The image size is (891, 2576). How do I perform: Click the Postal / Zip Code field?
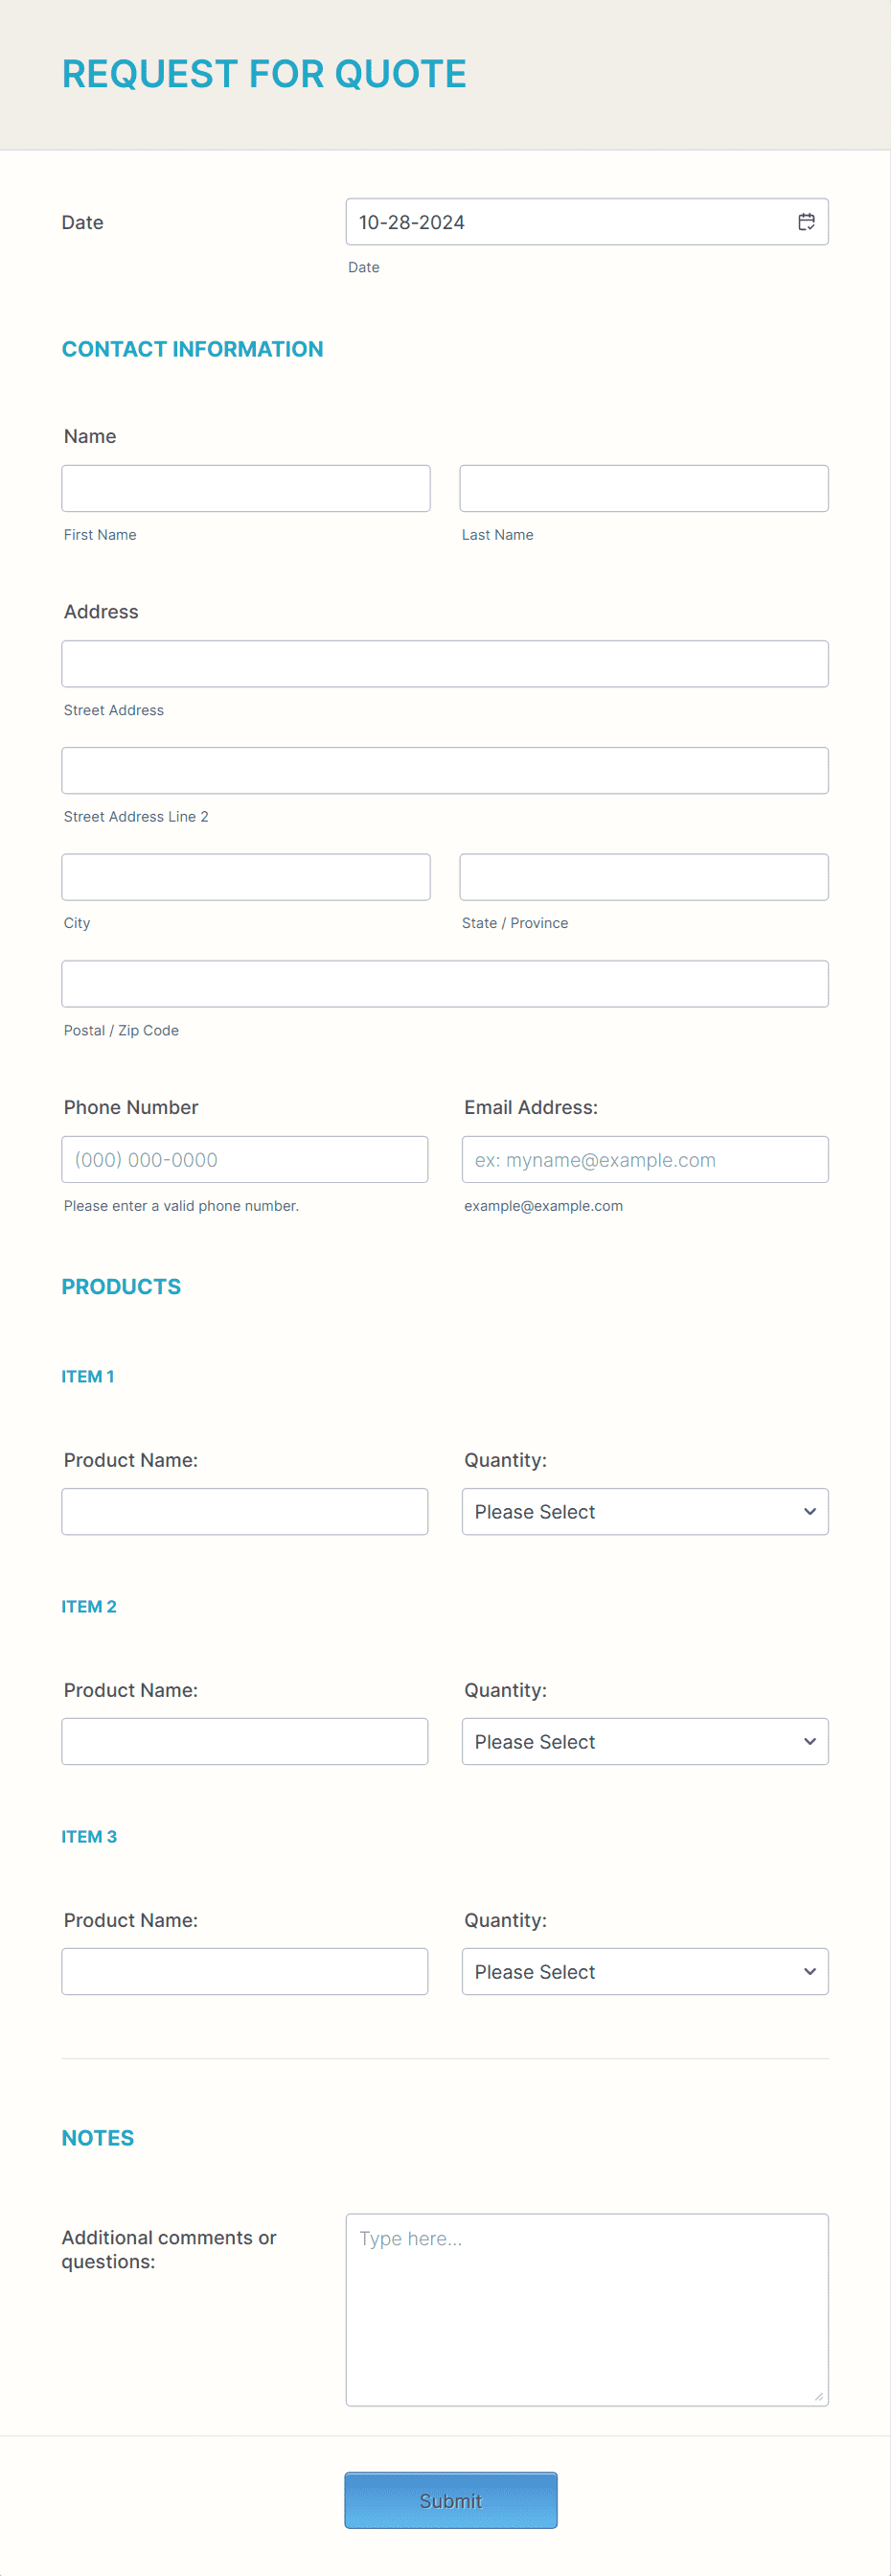tap(445, 983)
